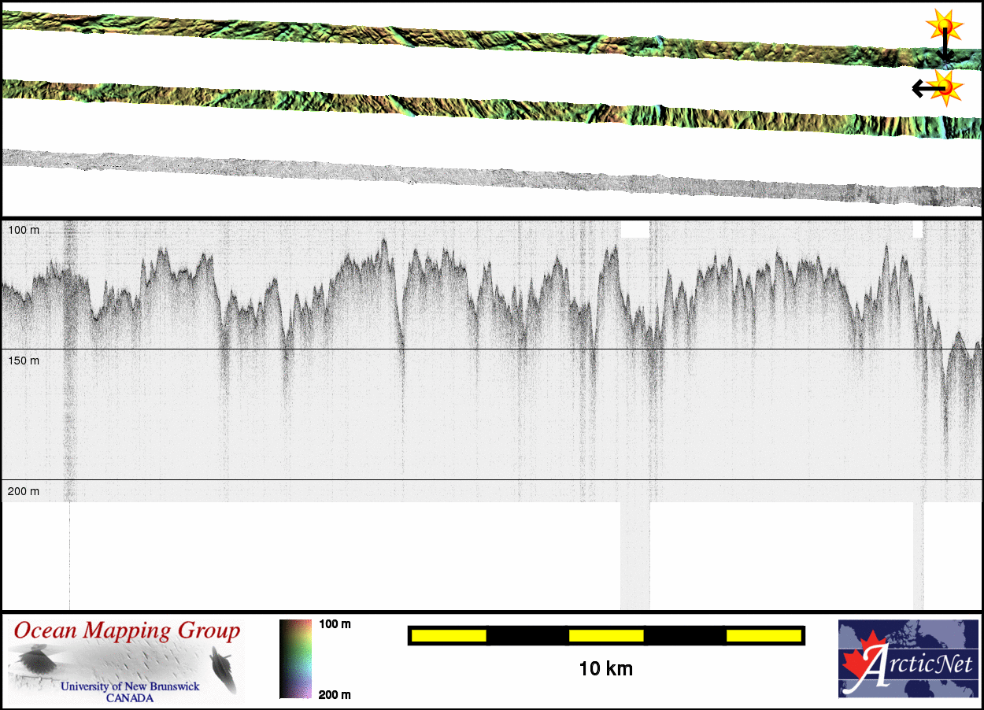Select the depth color scale gradient bar
This screenshot has height=710, width=984.
(x=296, y=659)
